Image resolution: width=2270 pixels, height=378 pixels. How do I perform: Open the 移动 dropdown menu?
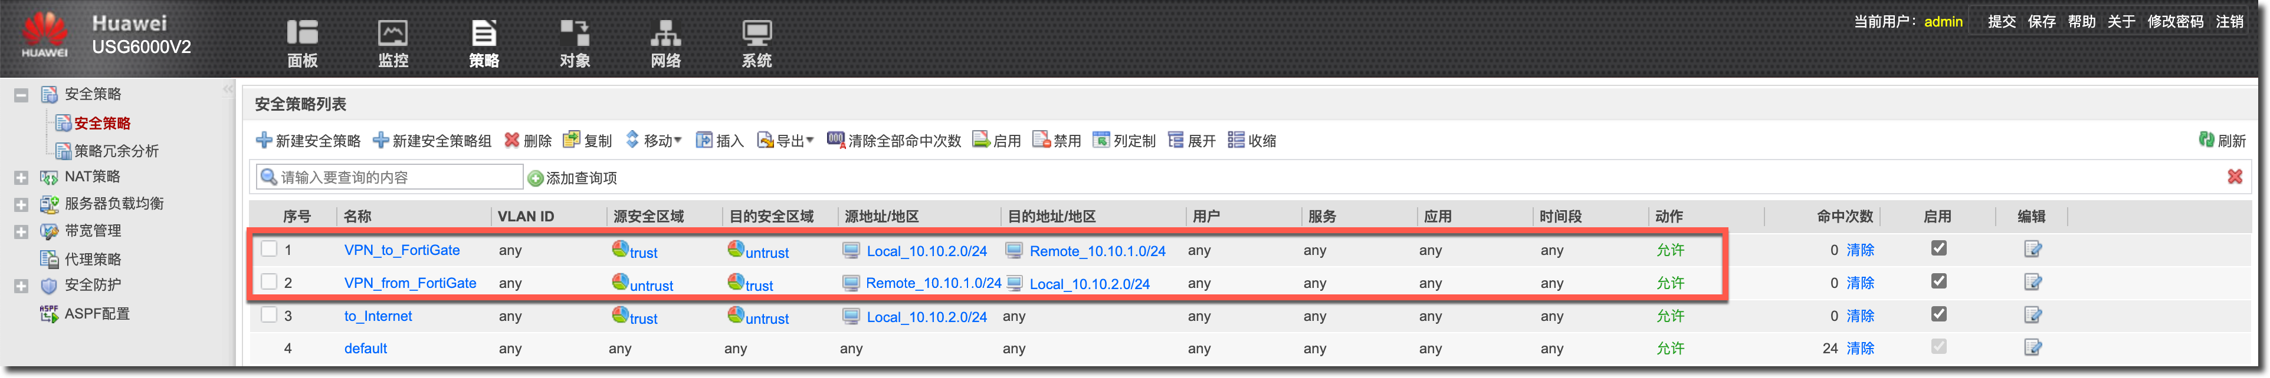tap(654, 141)
